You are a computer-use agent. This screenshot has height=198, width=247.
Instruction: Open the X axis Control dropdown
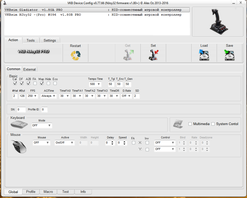(165, 143)
